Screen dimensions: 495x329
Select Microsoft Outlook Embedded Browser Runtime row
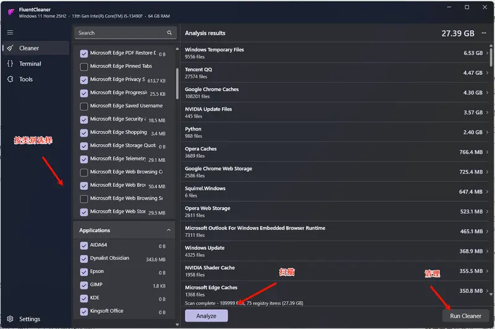coord(336,231)
